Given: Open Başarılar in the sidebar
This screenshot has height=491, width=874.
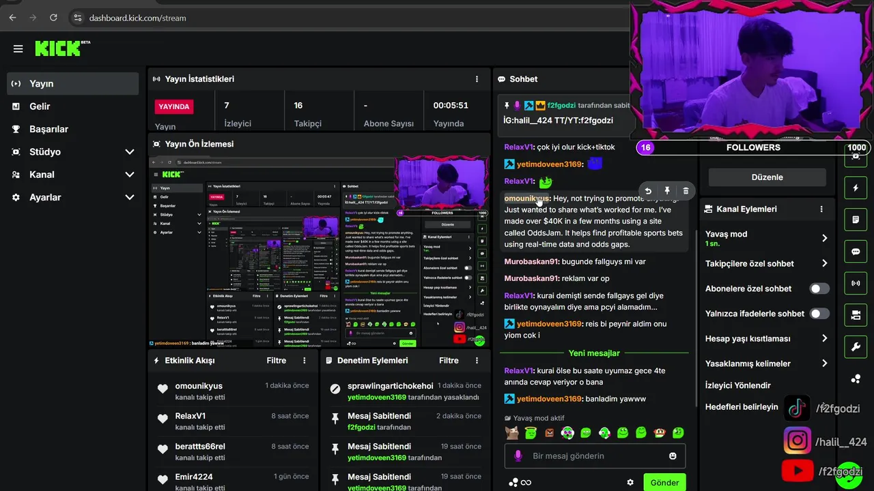Looking at the screenshot, I should (73, 129).
